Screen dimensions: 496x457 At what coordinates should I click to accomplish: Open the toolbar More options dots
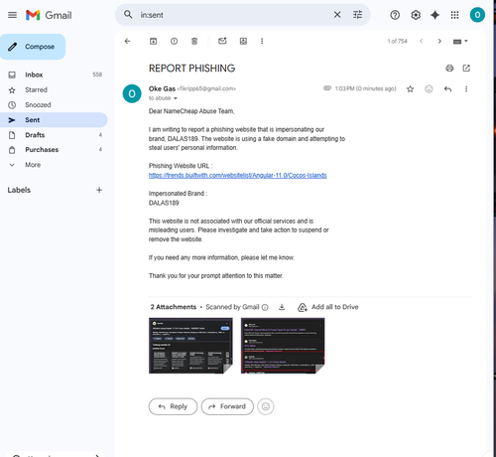[262, 41]
